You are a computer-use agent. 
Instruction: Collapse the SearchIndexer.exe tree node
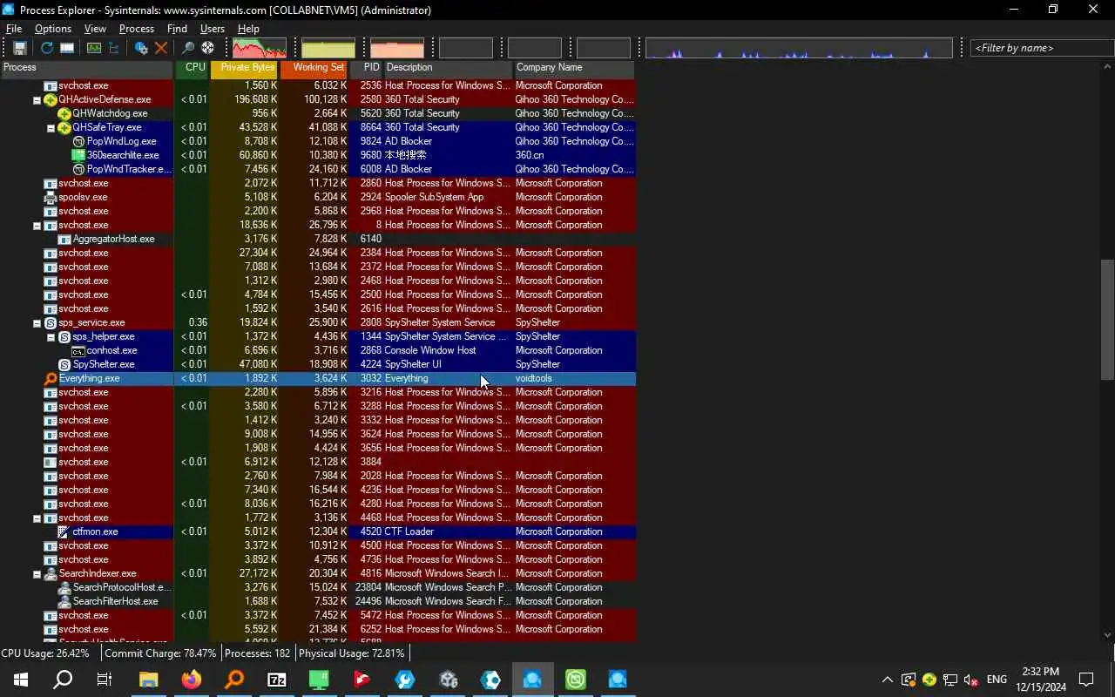coord(37,573)
